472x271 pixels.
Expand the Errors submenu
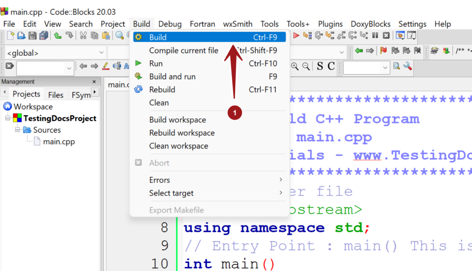coord(216,180)
